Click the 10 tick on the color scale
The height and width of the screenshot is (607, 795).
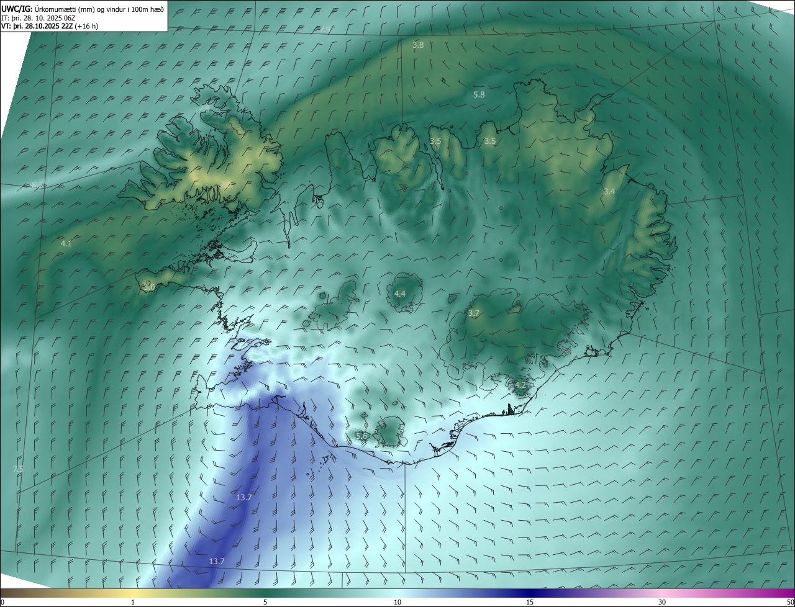coord(397,602)
